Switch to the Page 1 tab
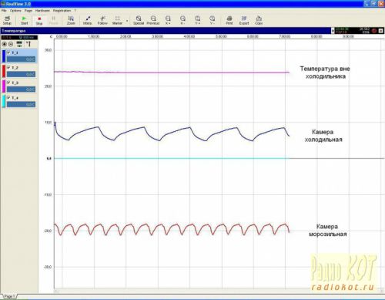 pos(8,296)
